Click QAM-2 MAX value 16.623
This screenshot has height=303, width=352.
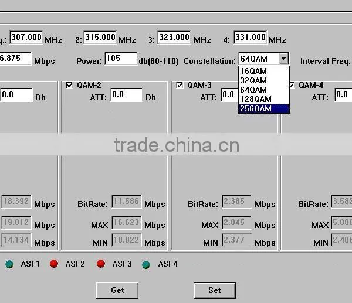pyautogui.click(x=127, y=223)
